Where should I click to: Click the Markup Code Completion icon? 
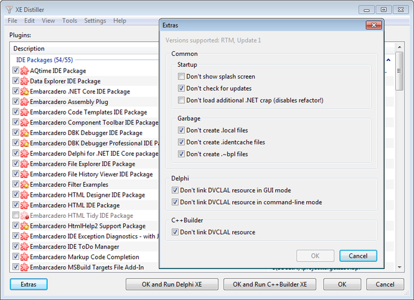[x=24, y=256]
